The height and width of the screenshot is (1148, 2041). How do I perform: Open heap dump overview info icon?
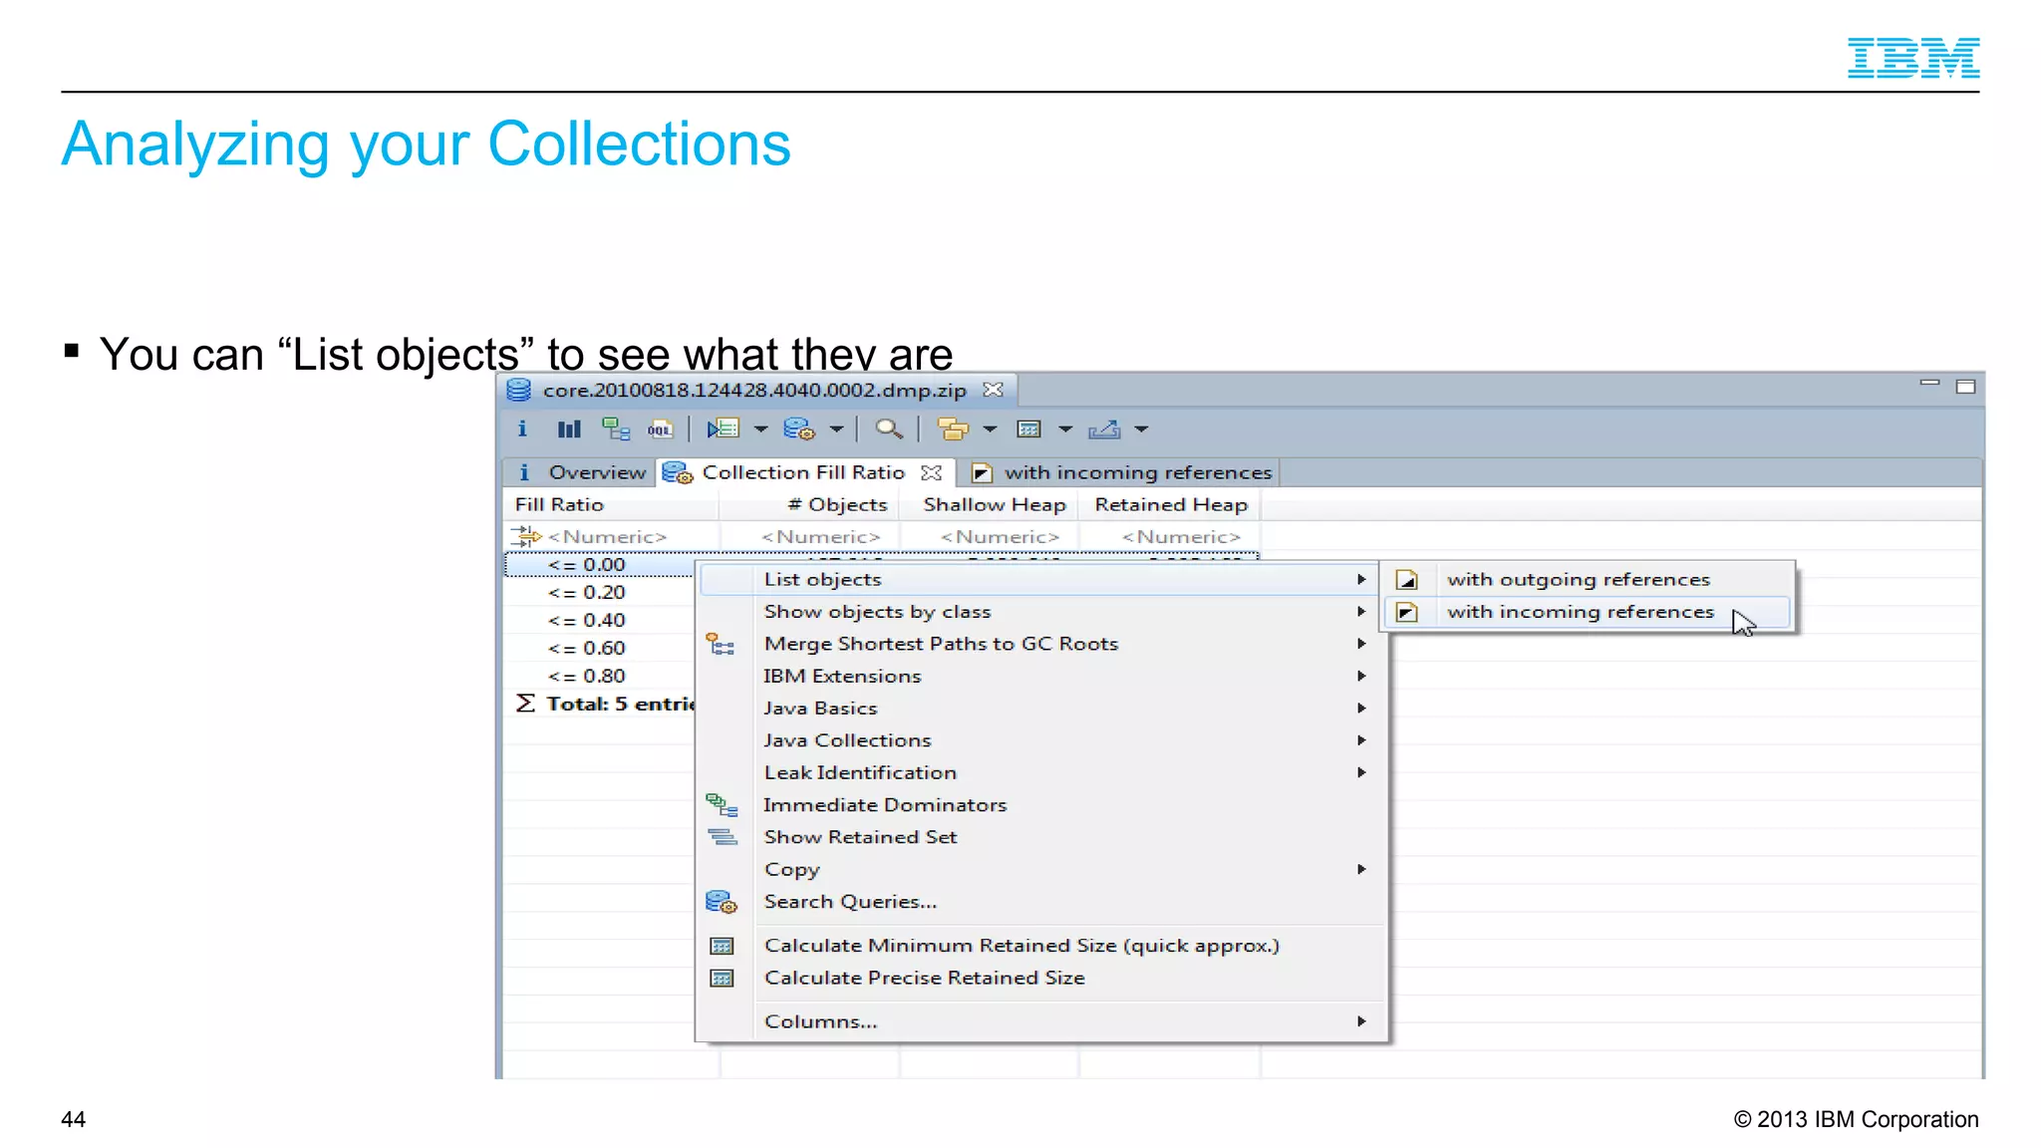point(522,430)
